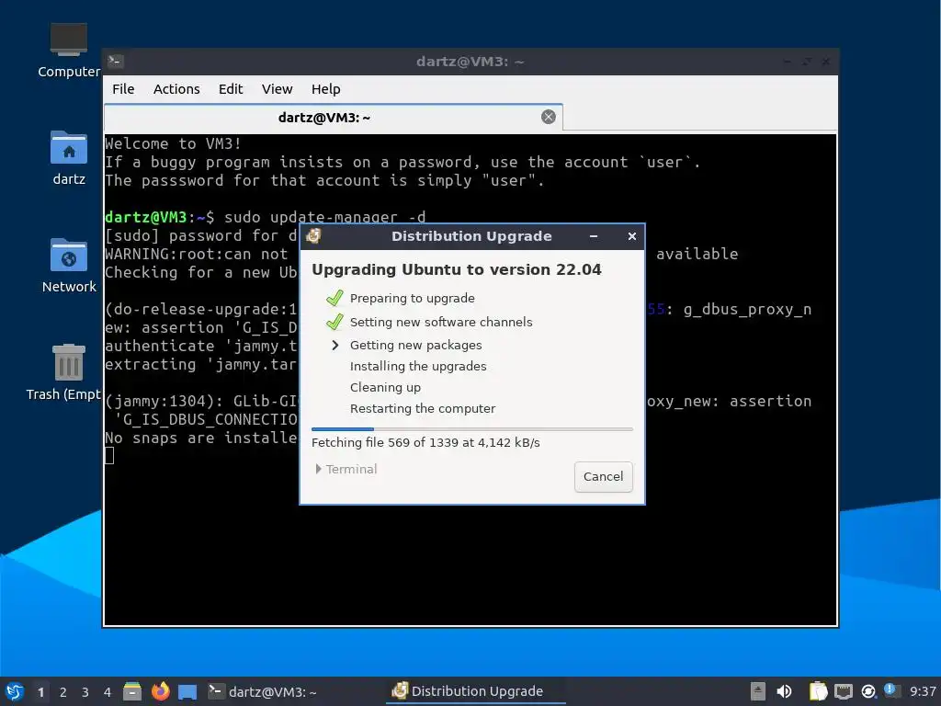Screen dimensions: 941x706
Task: Switch to workspace 2 in the pager
Action: 63,692
